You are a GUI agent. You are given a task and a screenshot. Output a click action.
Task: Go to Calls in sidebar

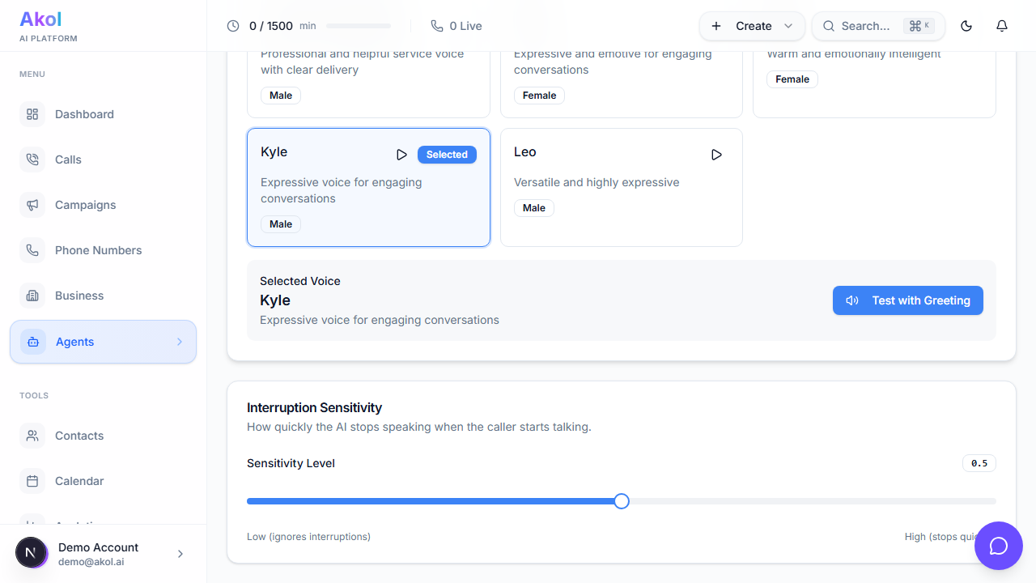[x=68, y=160]
